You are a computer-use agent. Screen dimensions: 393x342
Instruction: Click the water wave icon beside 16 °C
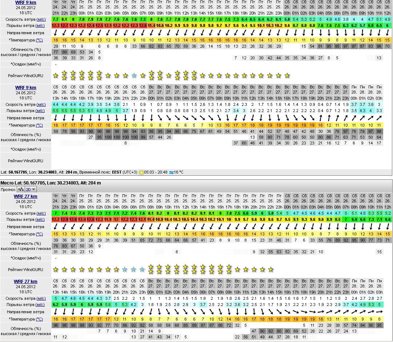coord(172,172)
